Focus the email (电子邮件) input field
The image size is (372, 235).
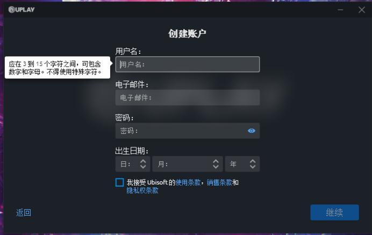pyautogui.click(x=188, y=97)
